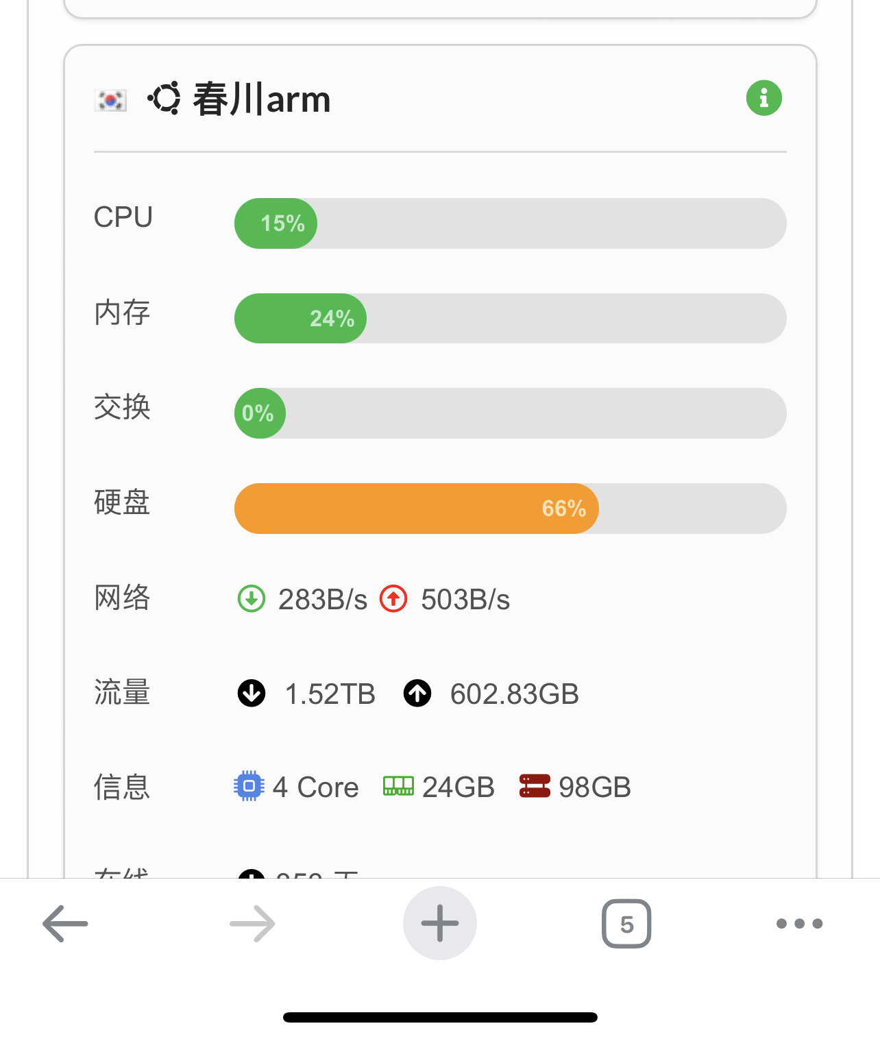Open a new tab with plus button
The image size is (880, 1039).
coord(439,924)
